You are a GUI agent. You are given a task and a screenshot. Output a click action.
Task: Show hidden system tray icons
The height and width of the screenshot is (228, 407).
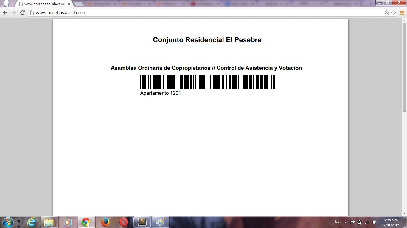[345, 222]
